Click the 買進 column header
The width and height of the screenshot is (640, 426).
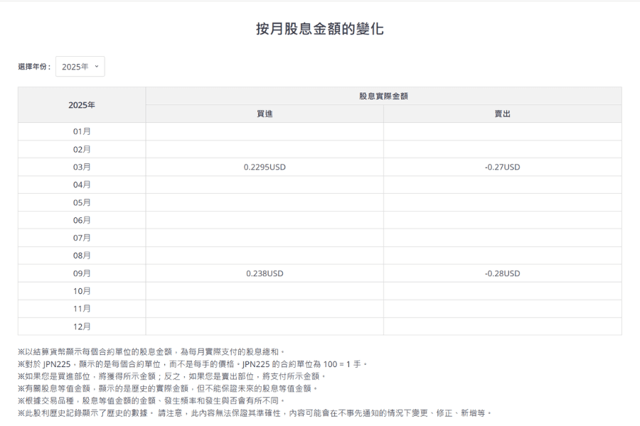[264, 112]
